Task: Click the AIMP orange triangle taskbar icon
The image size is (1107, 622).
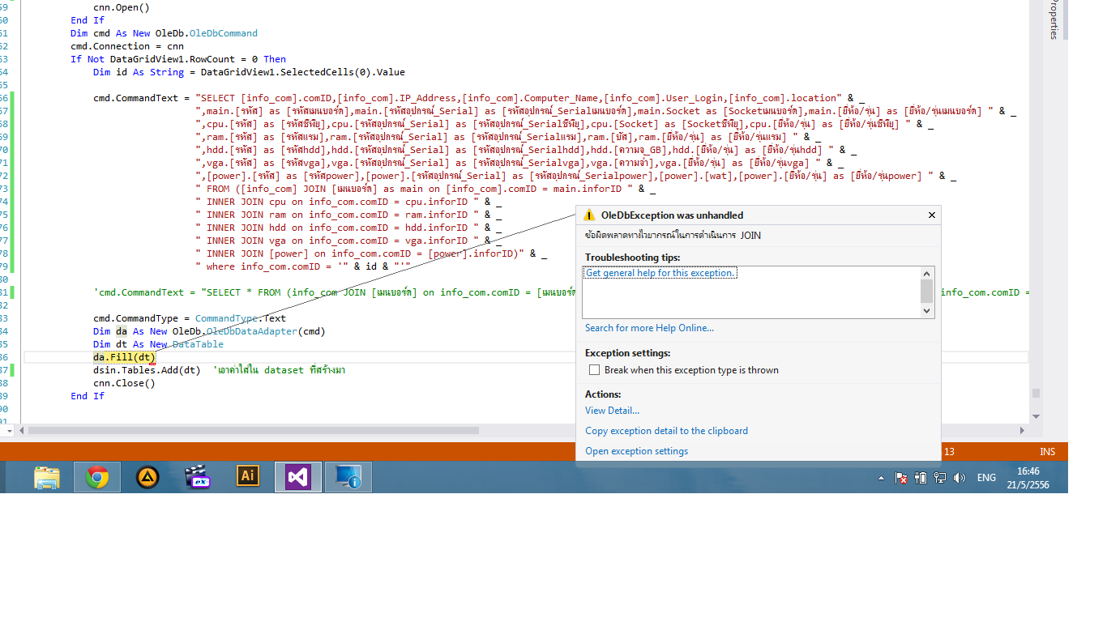Action: (147, 477)
